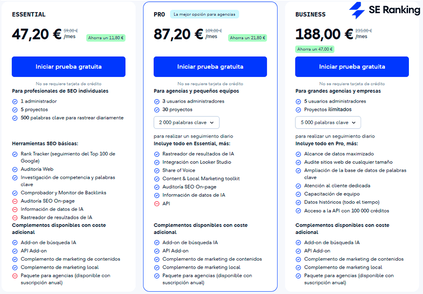Click the checkmark beside 'Auditoría Web' in Essential
This screenshot has width=423, height=294.
point(15,169)
